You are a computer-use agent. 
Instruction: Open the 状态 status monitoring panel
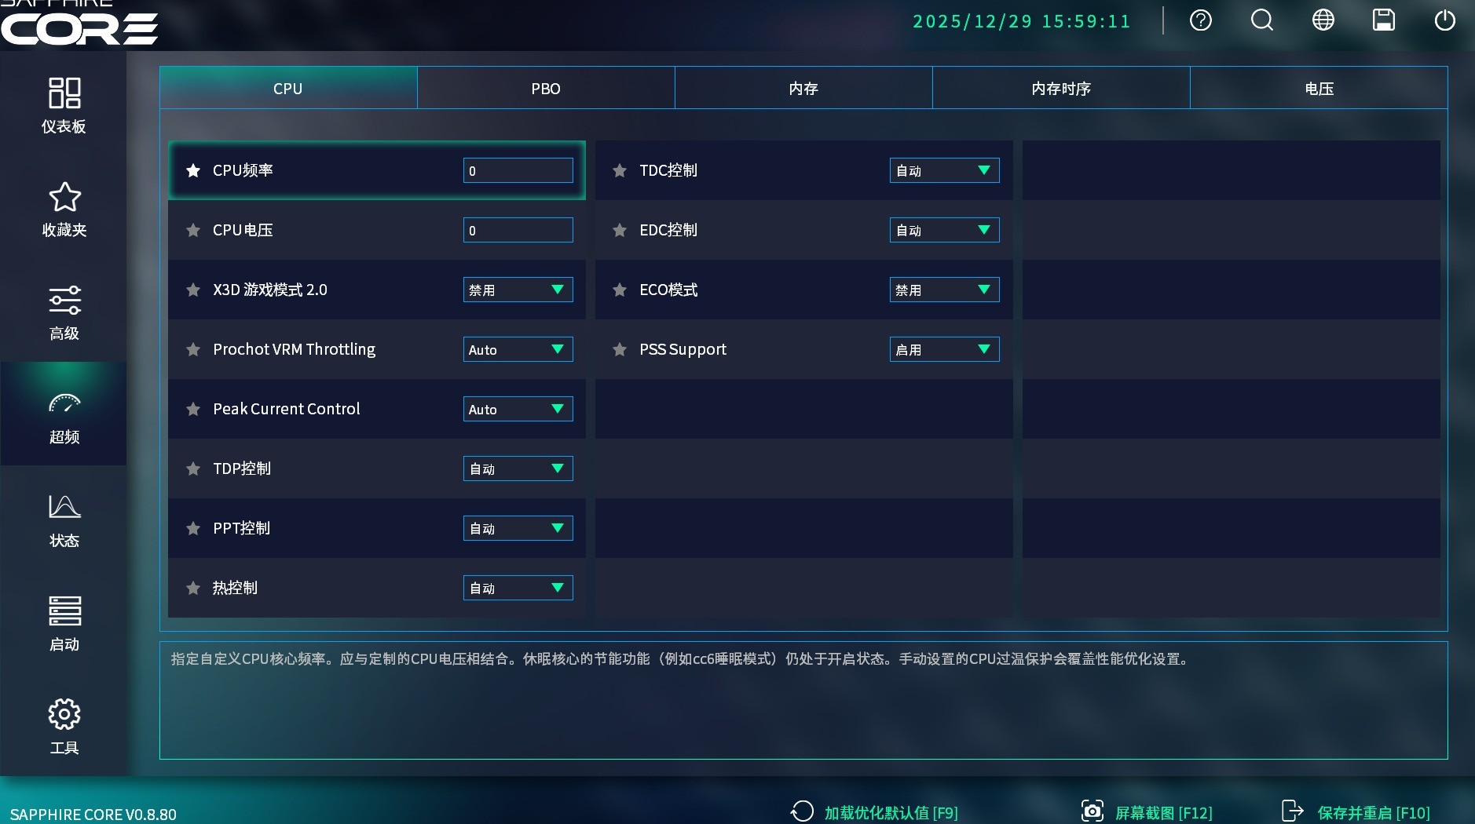64,518
